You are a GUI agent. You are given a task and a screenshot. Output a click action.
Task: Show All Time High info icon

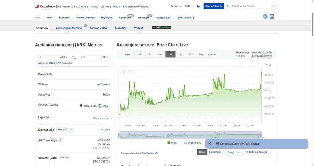tap(61, 140)
